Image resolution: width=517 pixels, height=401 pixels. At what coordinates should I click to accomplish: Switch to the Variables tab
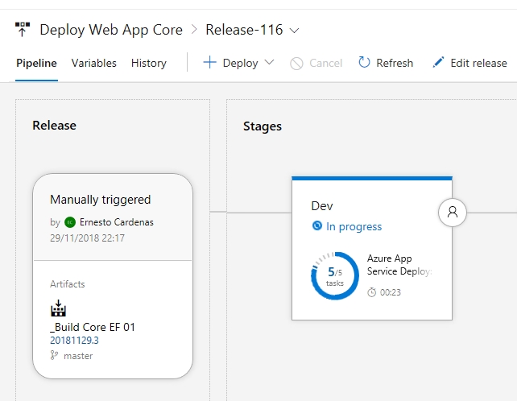(x=94, y=63)
